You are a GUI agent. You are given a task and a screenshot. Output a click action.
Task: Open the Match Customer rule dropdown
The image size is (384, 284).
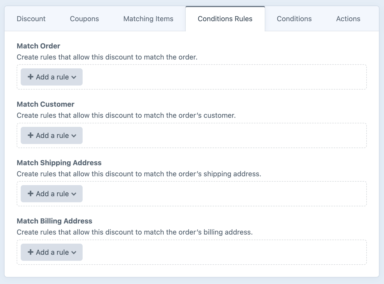point(74,135)
